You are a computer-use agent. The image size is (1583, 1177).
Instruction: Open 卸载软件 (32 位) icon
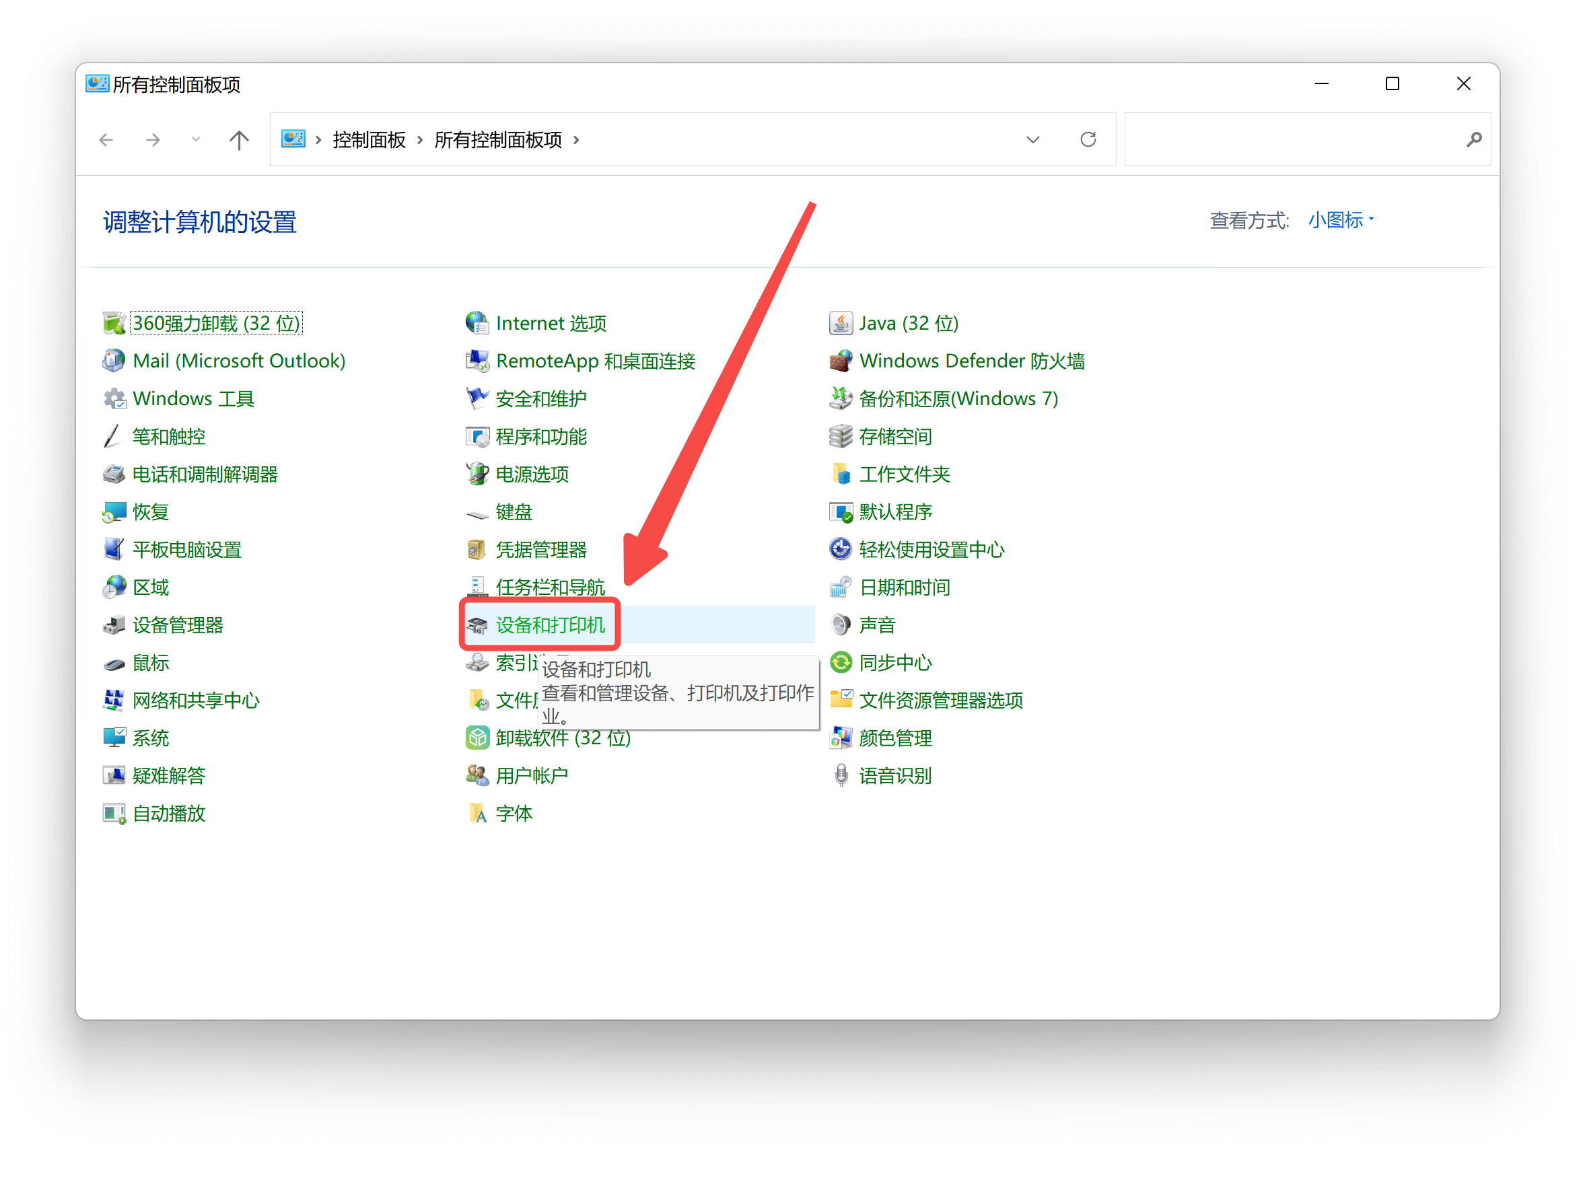477,739
